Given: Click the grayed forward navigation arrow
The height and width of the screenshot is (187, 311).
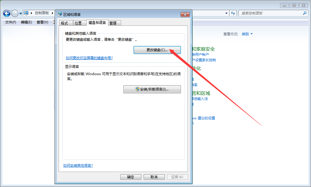Looking at the screenshot, I should point(14,13).
